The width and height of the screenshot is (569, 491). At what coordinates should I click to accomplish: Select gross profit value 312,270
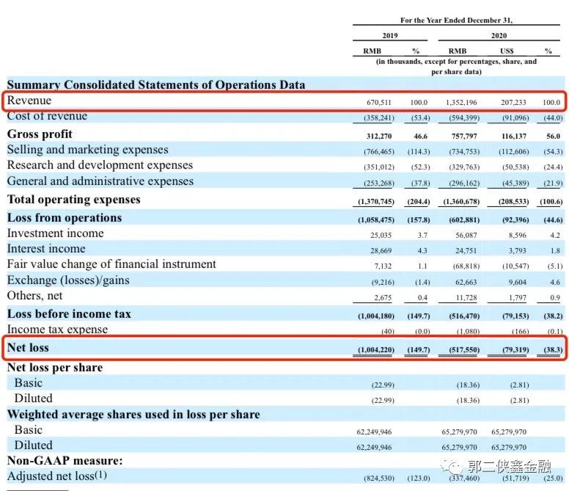point(379,137)
